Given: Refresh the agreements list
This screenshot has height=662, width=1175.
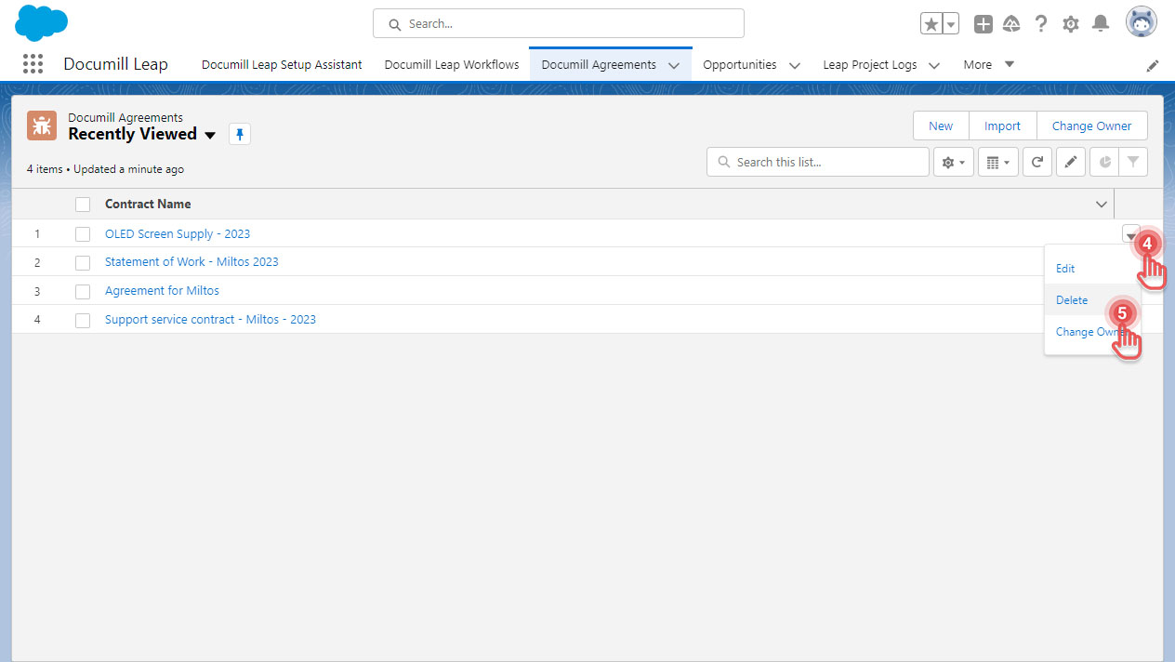Looking at the screenshot, I should pyautogui.click(x=1037, y=162).
